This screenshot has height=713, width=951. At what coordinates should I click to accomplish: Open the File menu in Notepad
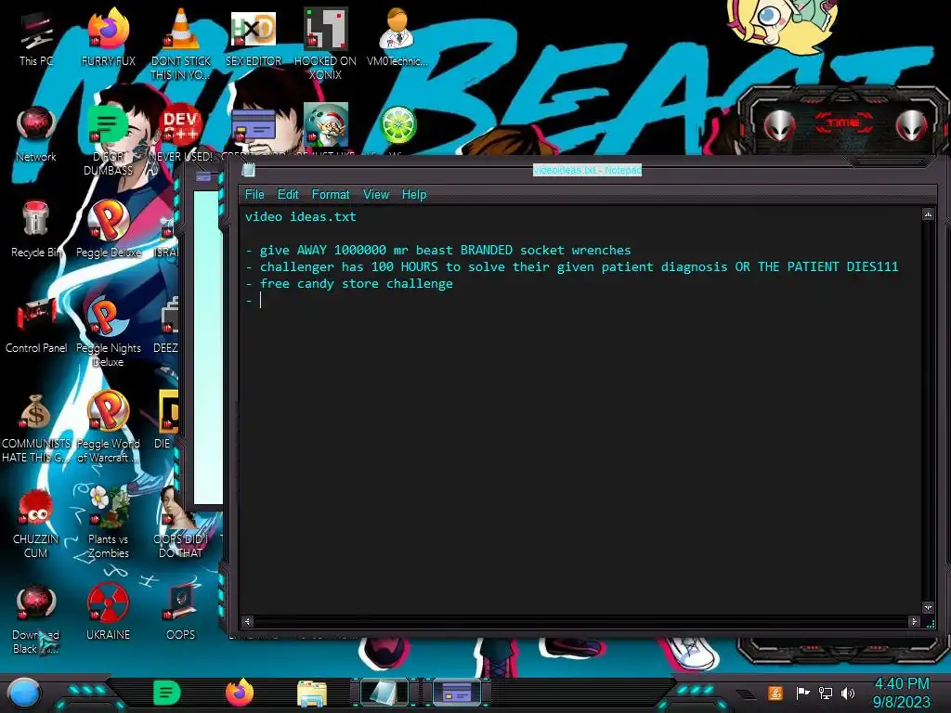point(254,195)
